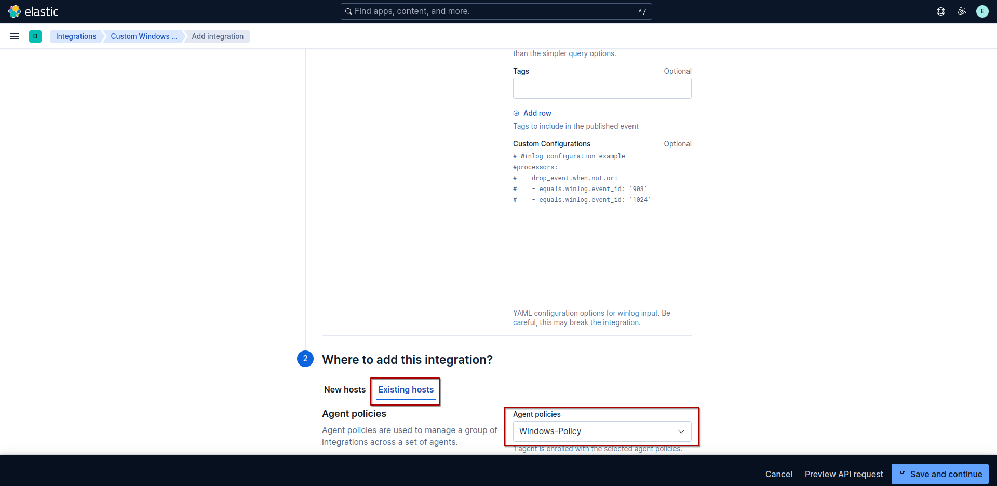Viewport: 997px width, 486px height.
Task: Click the plus icon beside Add row
Action: (x=516, y=113)
